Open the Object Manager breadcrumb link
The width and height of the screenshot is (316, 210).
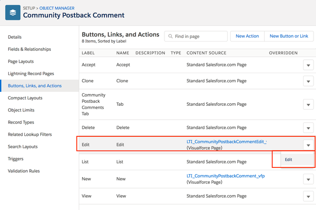tap(57, 8)
